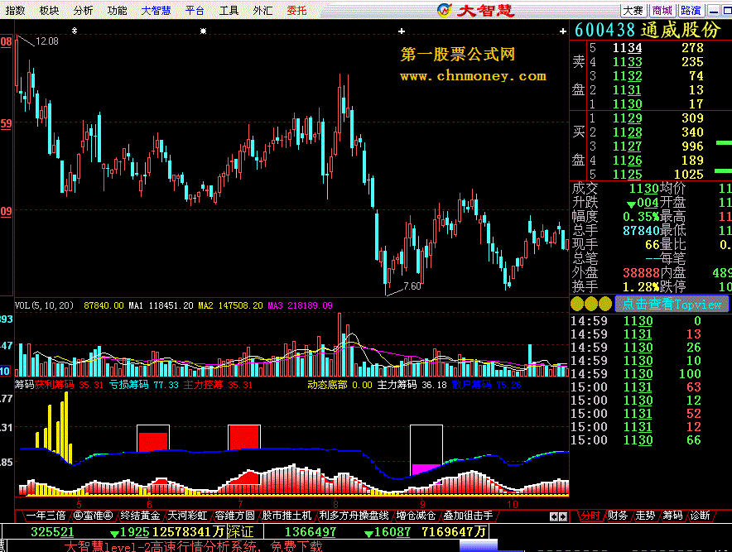Screen dimensions: 732x552
Task: Open the 平台 menu
Action: (x=195, y=10)
